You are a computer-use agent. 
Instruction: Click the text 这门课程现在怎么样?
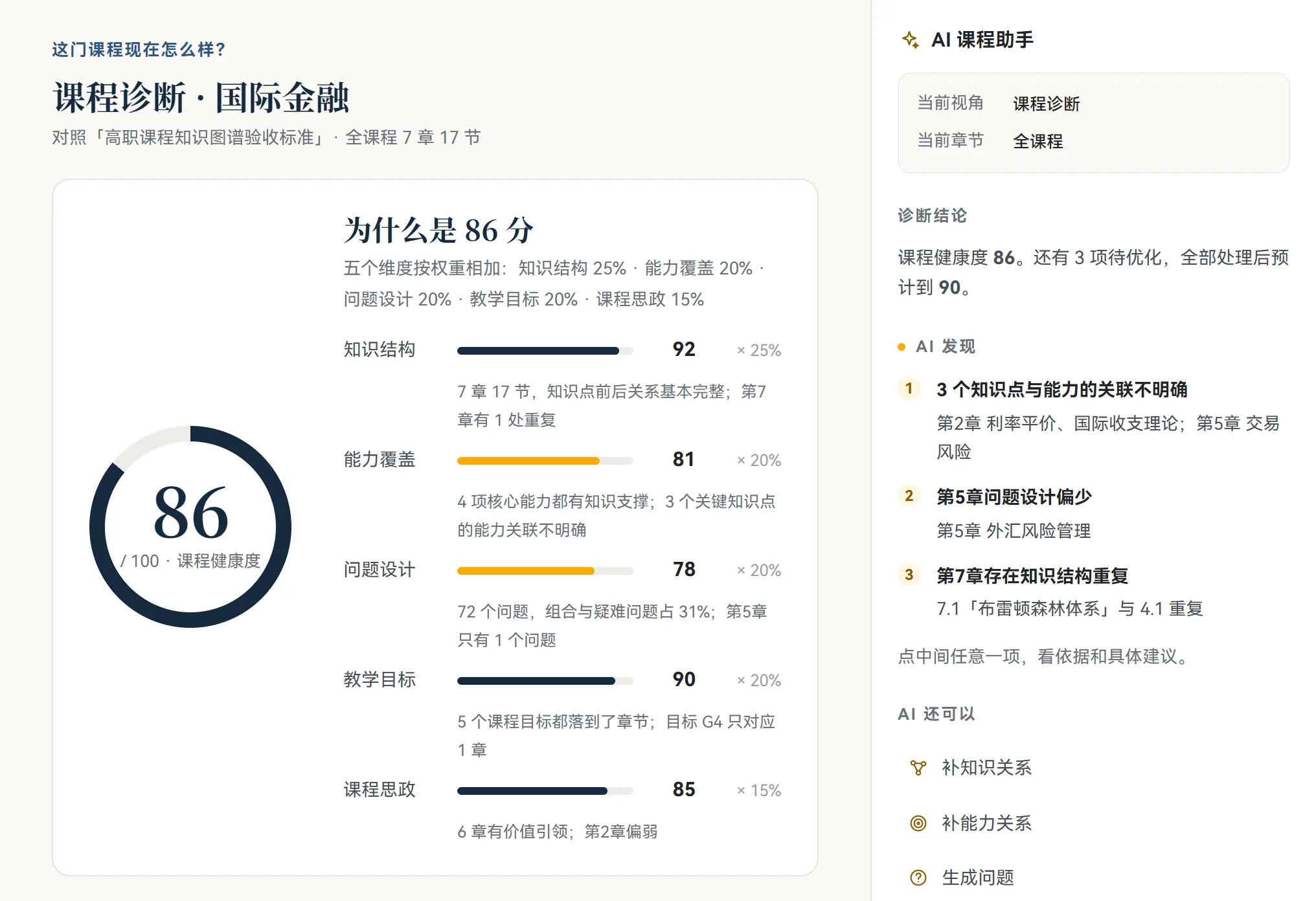139,50
